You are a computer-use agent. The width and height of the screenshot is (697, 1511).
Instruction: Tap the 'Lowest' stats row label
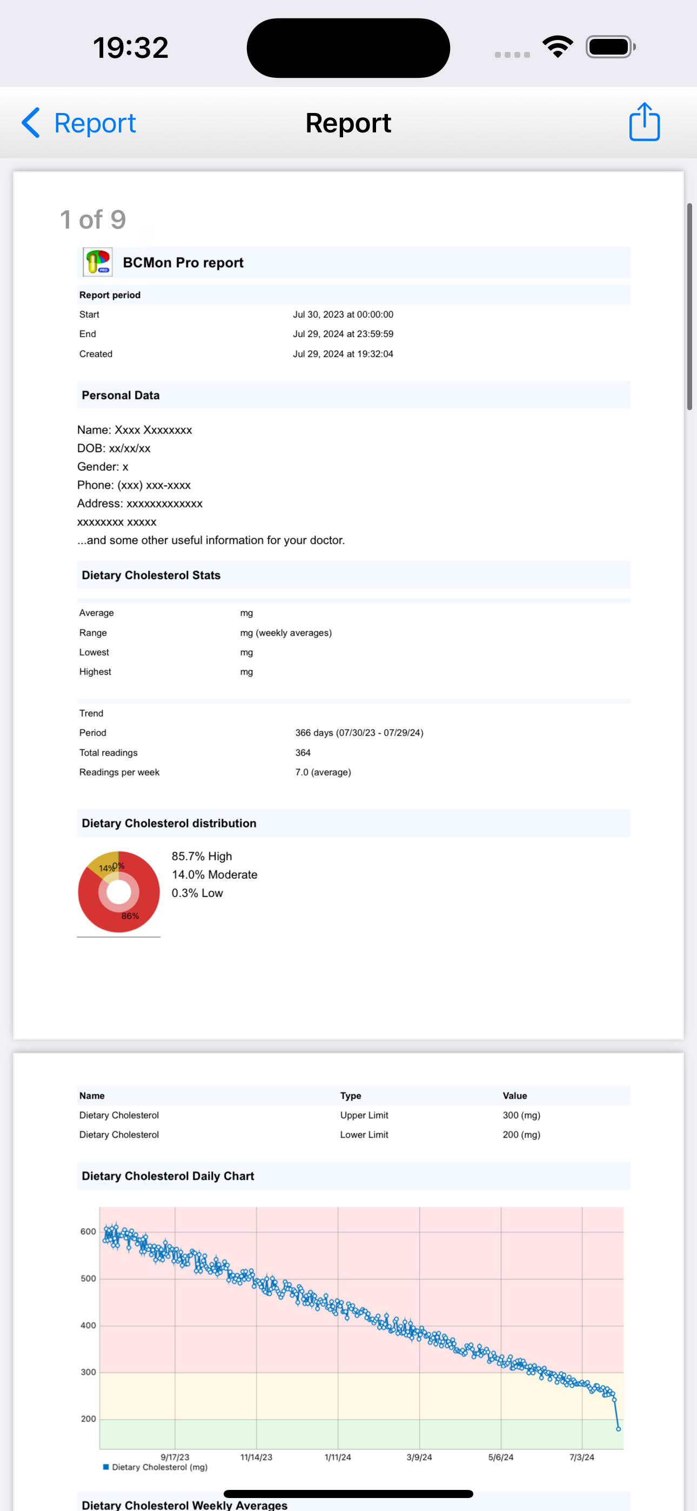coord(94,652)
